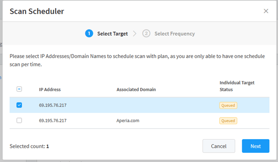Go to the Select Frequency step
This screenshot has height=162, width=278.
[175, 34]
